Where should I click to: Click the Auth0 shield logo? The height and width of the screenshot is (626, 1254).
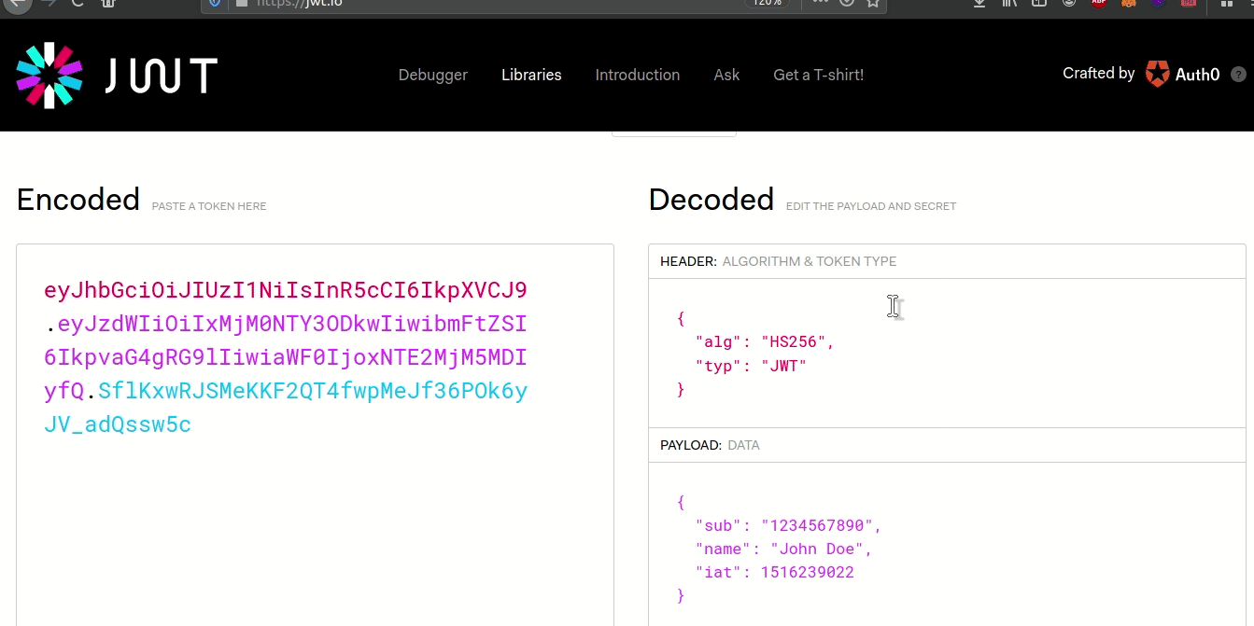(x=1158, y=74)
